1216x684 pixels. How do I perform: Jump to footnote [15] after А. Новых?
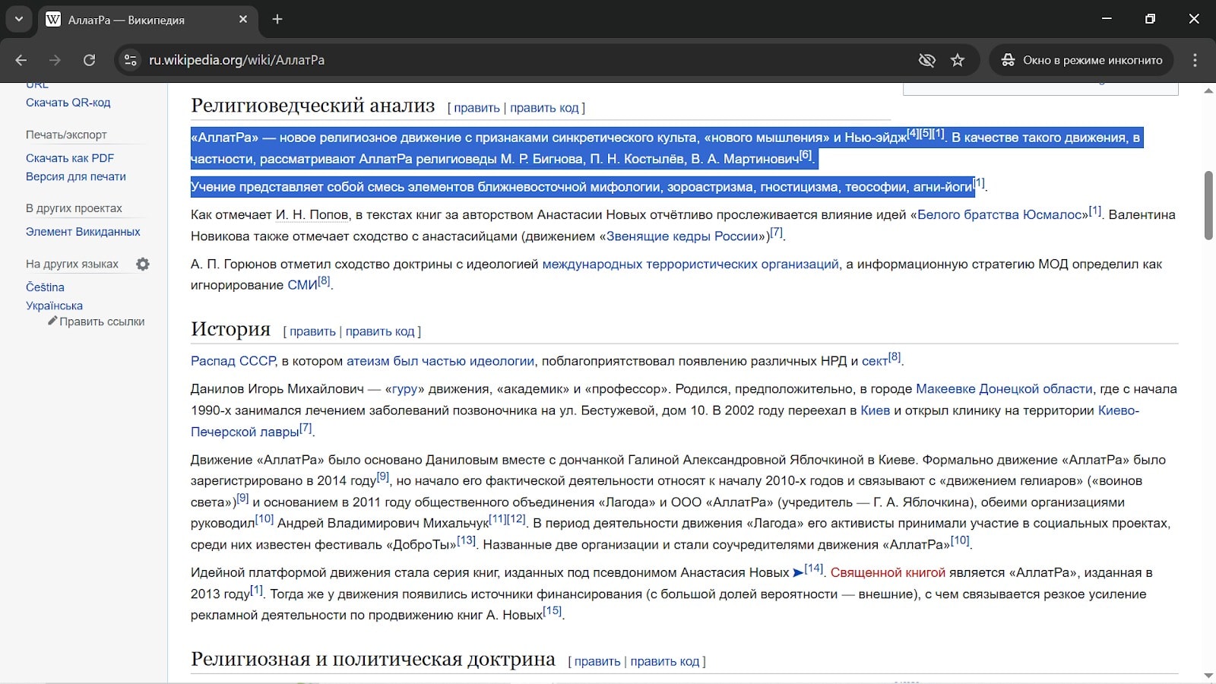553,611
